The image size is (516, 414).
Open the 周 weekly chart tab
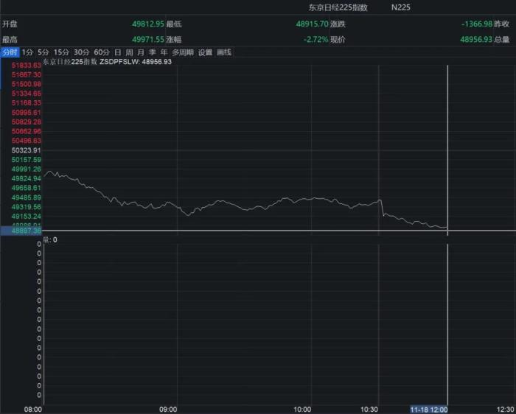pos(129,52)
